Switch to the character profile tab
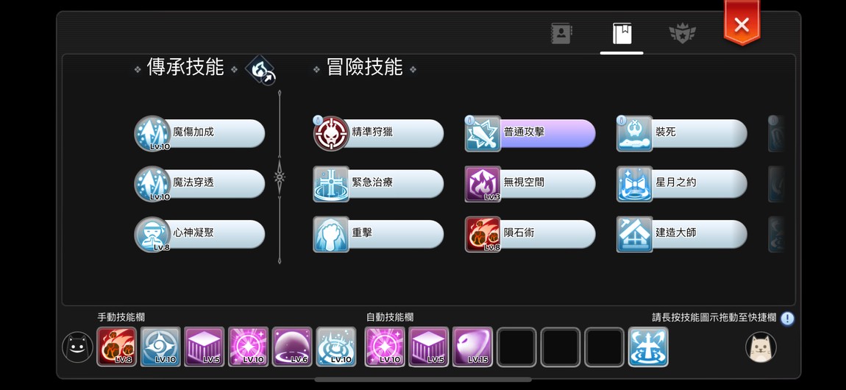Screen dimensions: 846x390 coord(561,33)
